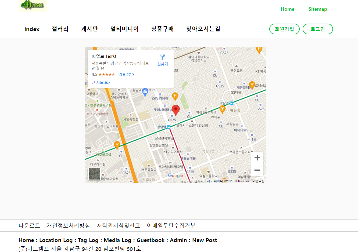Click the Guestbook footer link
Image resolution: width=358 pixels, height=252 pixels.
[151, 240]
